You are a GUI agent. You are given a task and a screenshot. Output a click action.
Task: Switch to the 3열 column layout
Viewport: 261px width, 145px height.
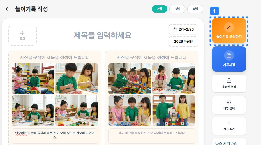click(x=177, y=9)
